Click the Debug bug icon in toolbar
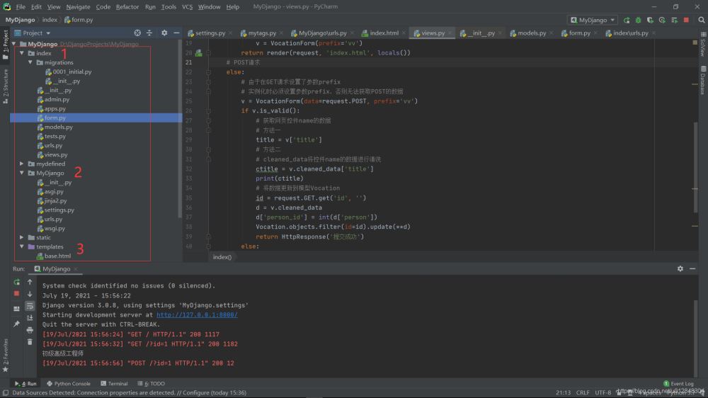This screenshot has width=708, height=398. (x=638, y=20)
